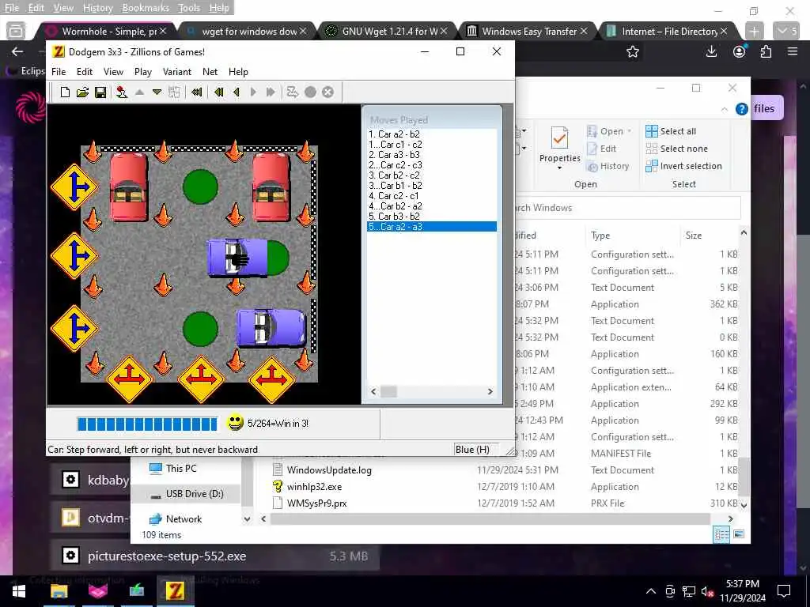Expand the Open dropdown arrow in Explorer ribbon
This screenshot has width=810, height=607.
629,132
